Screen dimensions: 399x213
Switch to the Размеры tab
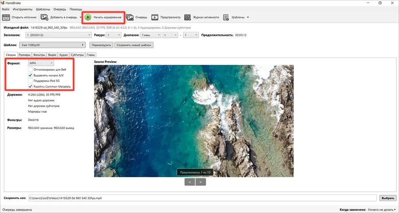(x=24, y=54)
